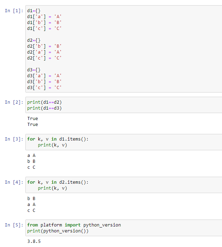Viewport: 222px width, 247px height.
Task: Select the In [1] prompt label
Action: pyautogui.click(x=14, y=10)
